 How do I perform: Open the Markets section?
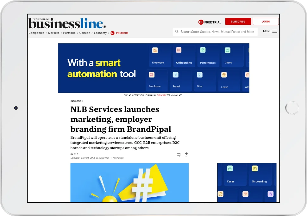[x=54, y=33]
